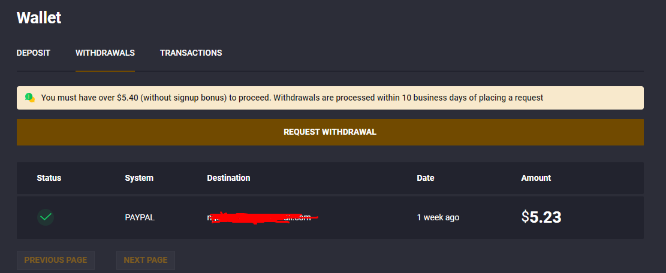Select the PAYPAL system cell
This screenshot has height=273, width=666.
click(x=140, y=217)
